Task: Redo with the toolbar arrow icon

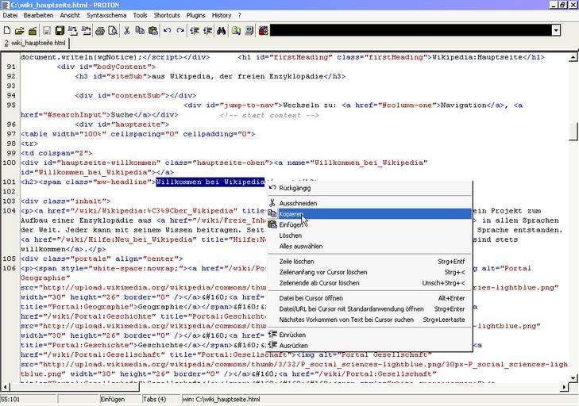Action: 179,31
